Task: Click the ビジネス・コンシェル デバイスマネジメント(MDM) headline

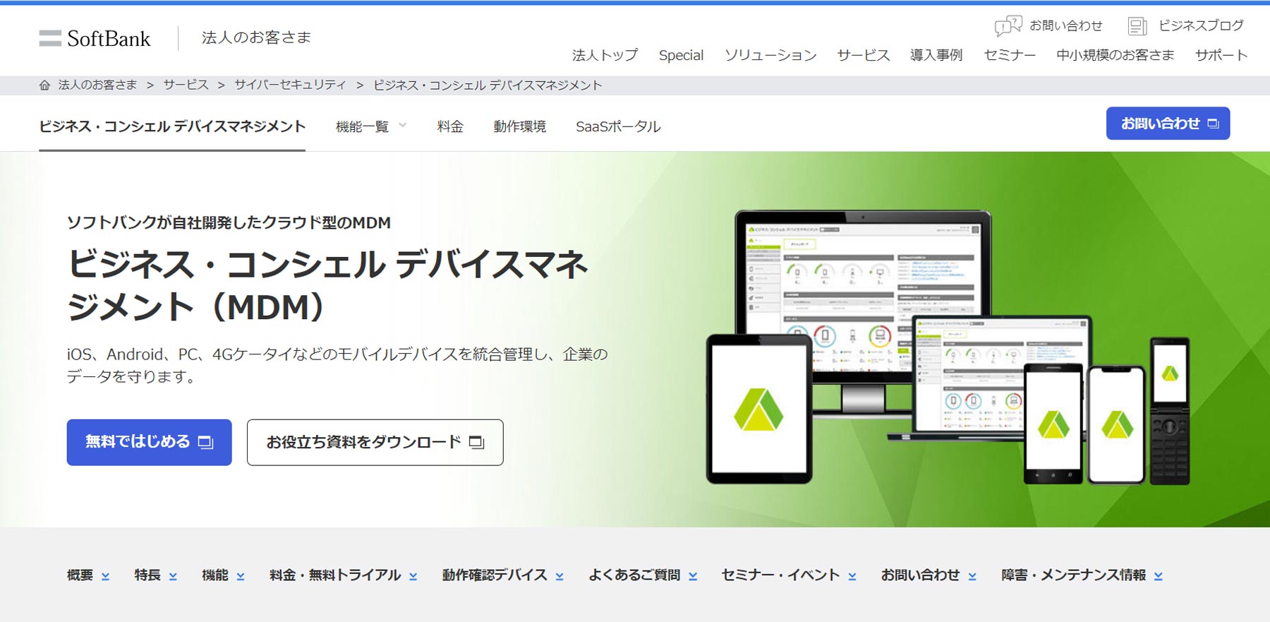Action: 328,285
